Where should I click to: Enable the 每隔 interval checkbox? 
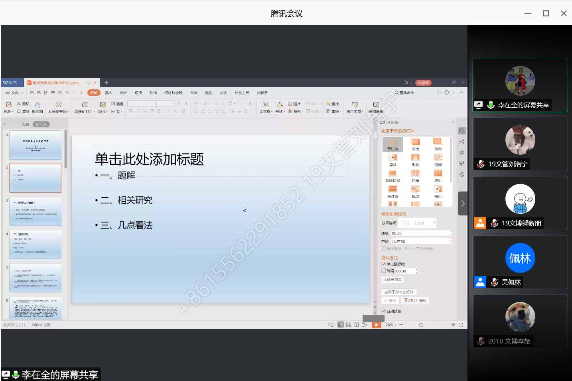pyautogui.click(x=384, y=271)
